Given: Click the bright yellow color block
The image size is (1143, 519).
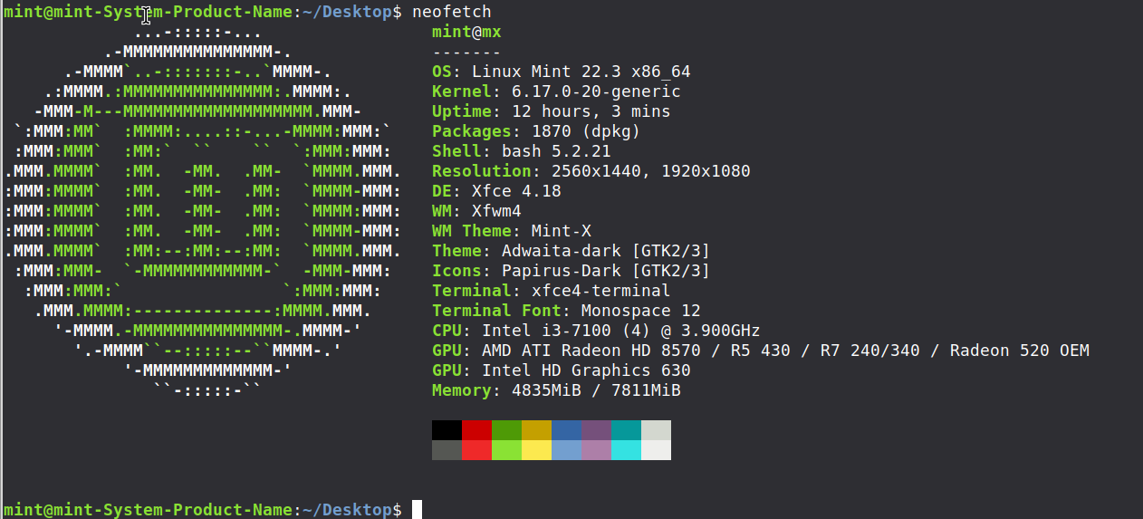Looking at the screenshot, I should (536, 449).
